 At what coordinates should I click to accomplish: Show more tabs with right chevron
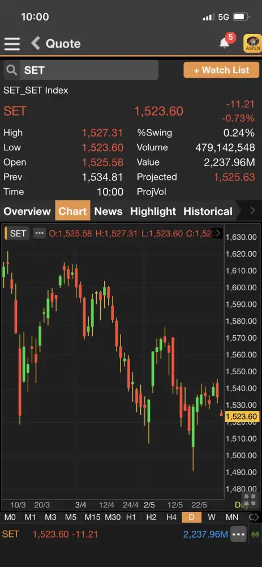(x=252, y=210)
